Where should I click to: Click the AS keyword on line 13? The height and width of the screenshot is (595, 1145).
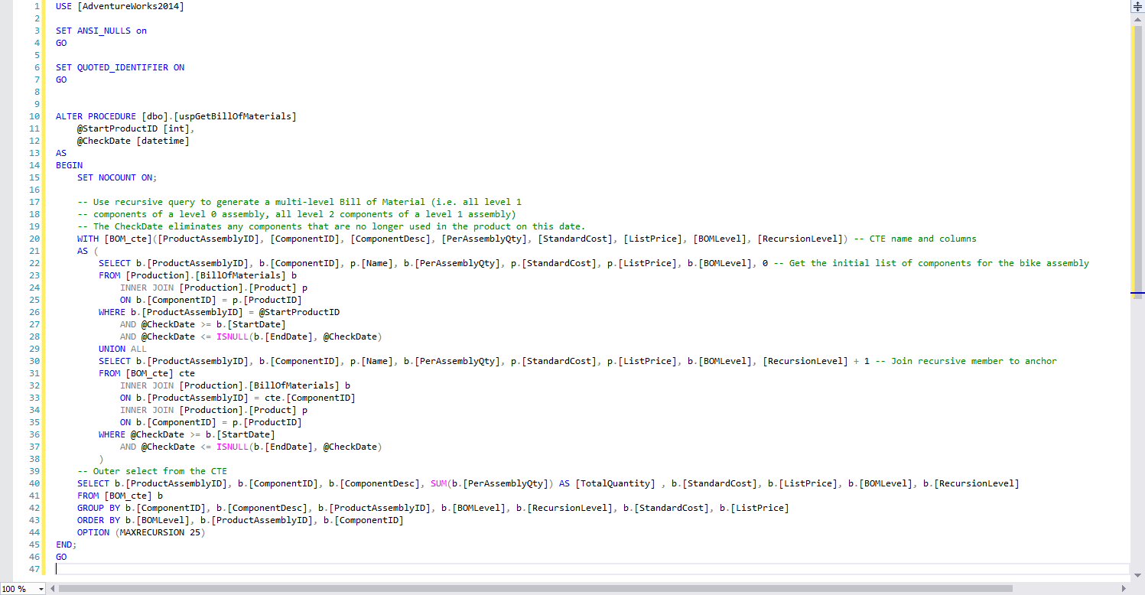click(x=61, y=153)
